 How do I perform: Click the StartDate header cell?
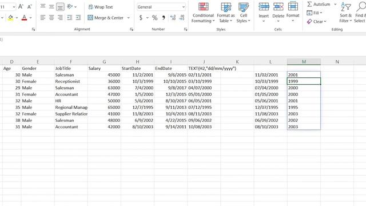(137, 69)
